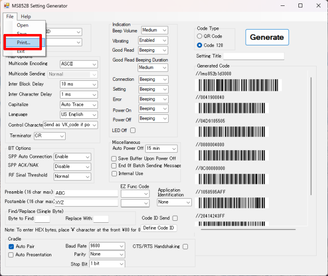This screenshot has width=328, height=276.
Task: Expand the Auto Power Off dropdown
Action: (174, 148)
